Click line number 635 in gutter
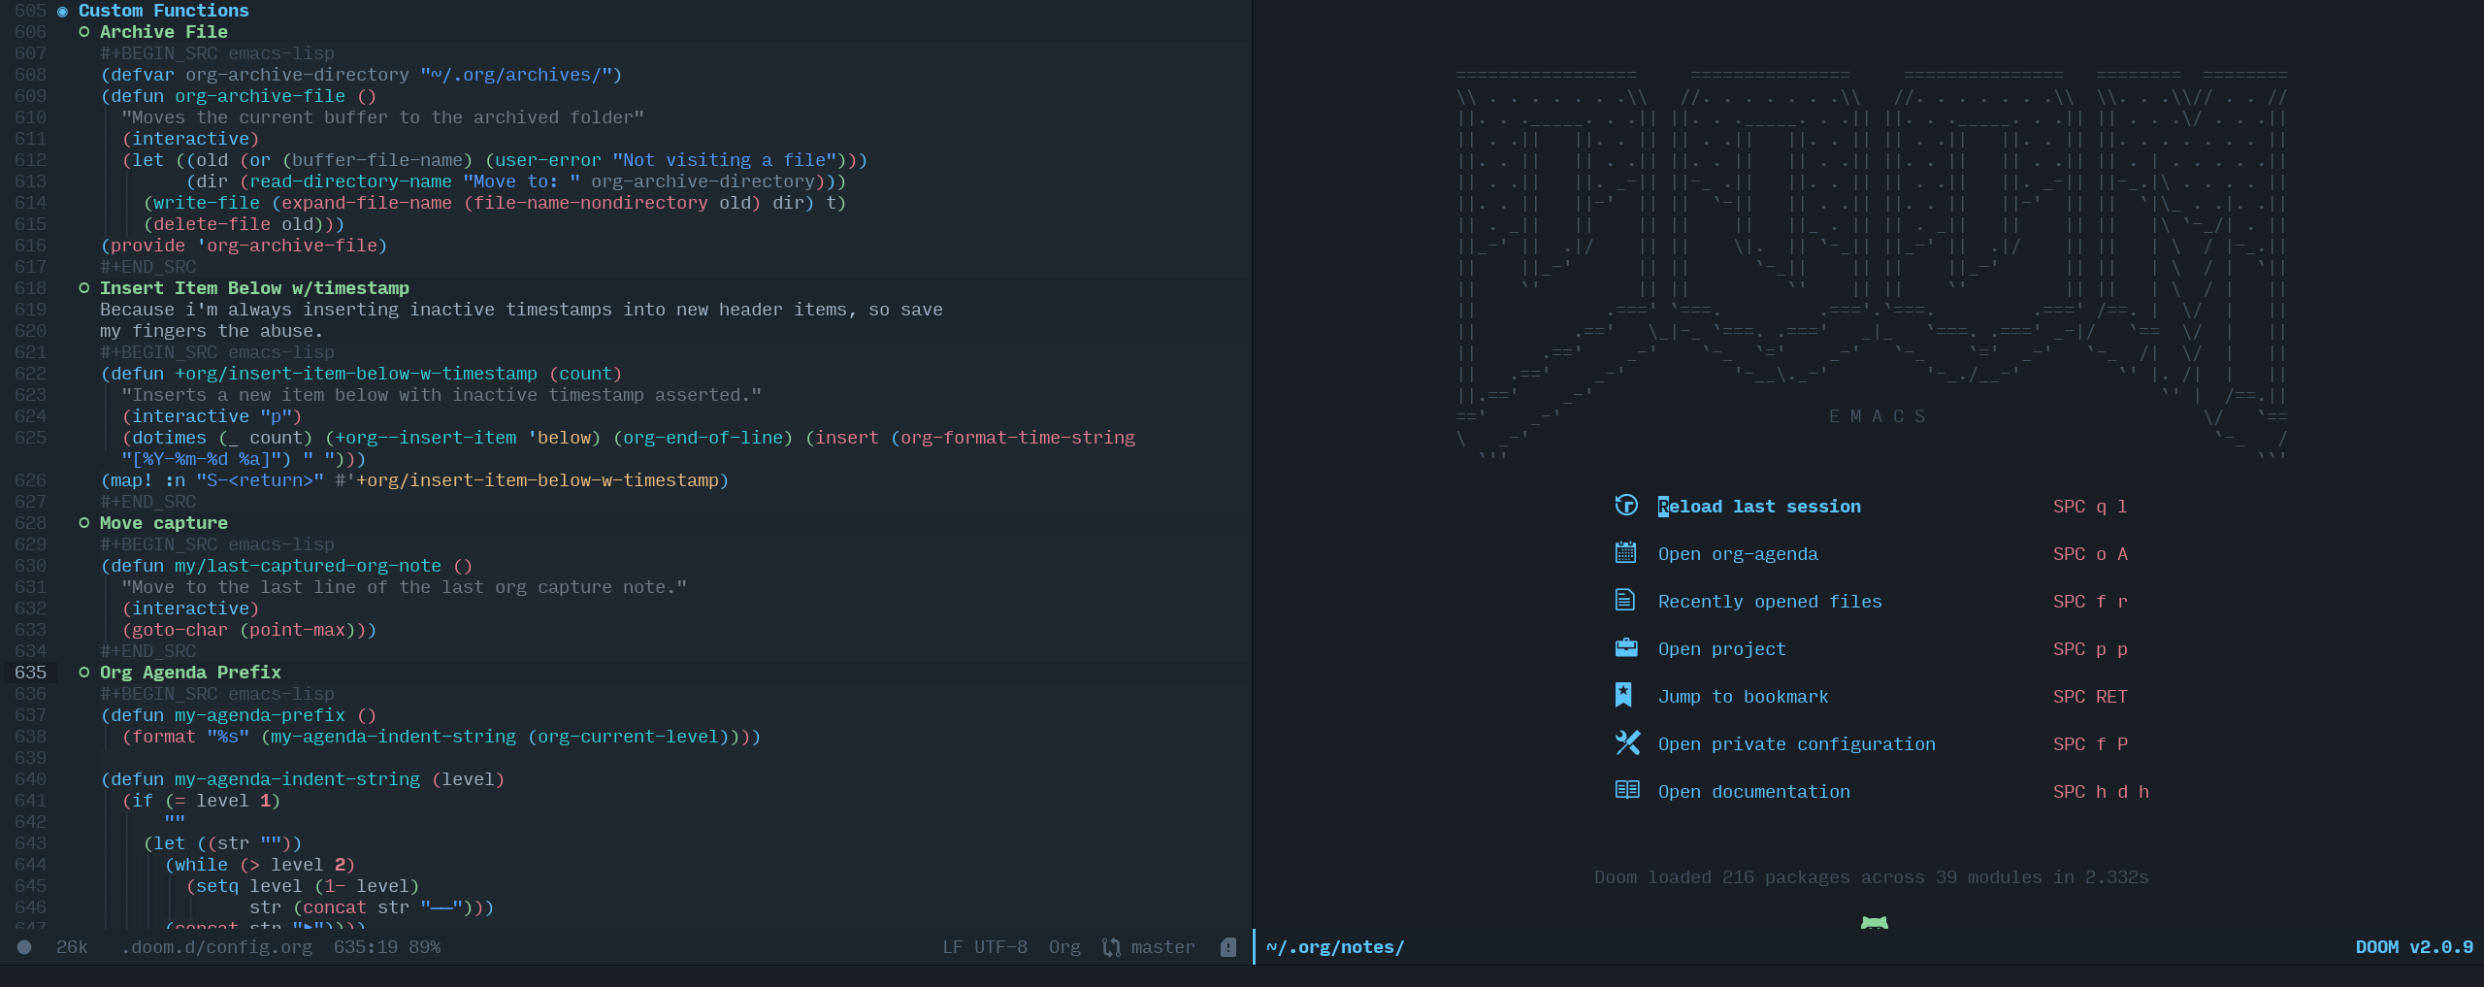Screen dimensions: 2484x987 tap(30, 673)
